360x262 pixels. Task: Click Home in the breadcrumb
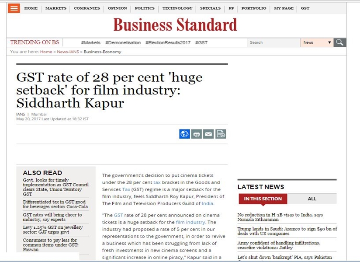pyautogui.click(x=46, y=52)
